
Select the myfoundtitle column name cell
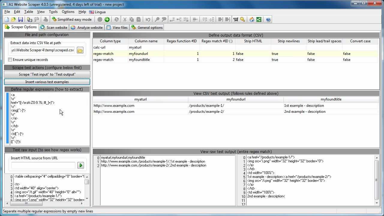click(x=146, y=60)
